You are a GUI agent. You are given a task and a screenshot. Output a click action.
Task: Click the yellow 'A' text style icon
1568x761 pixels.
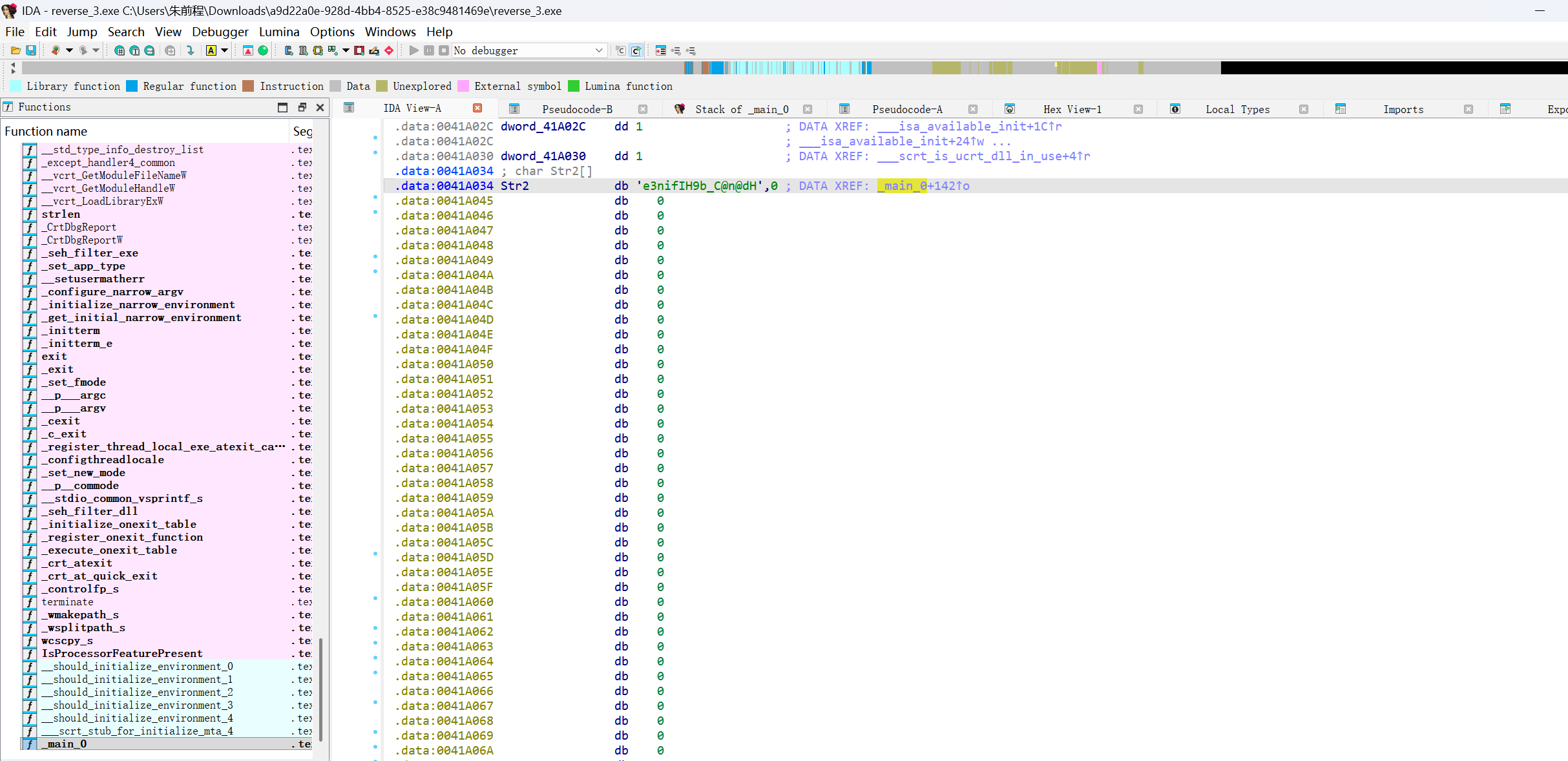pos(211,50)
